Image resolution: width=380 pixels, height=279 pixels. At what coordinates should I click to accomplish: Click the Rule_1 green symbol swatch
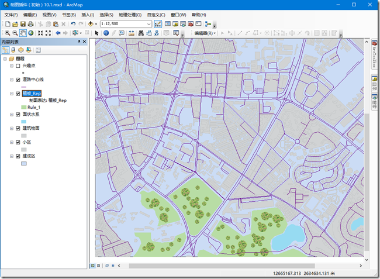coord(24,107)
